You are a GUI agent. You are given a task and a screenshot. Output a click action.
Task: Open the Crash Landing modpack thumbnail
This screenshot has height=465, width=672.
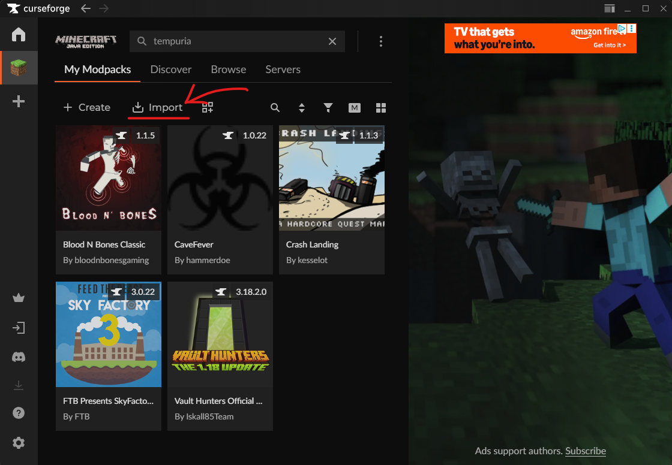(332, 178)
